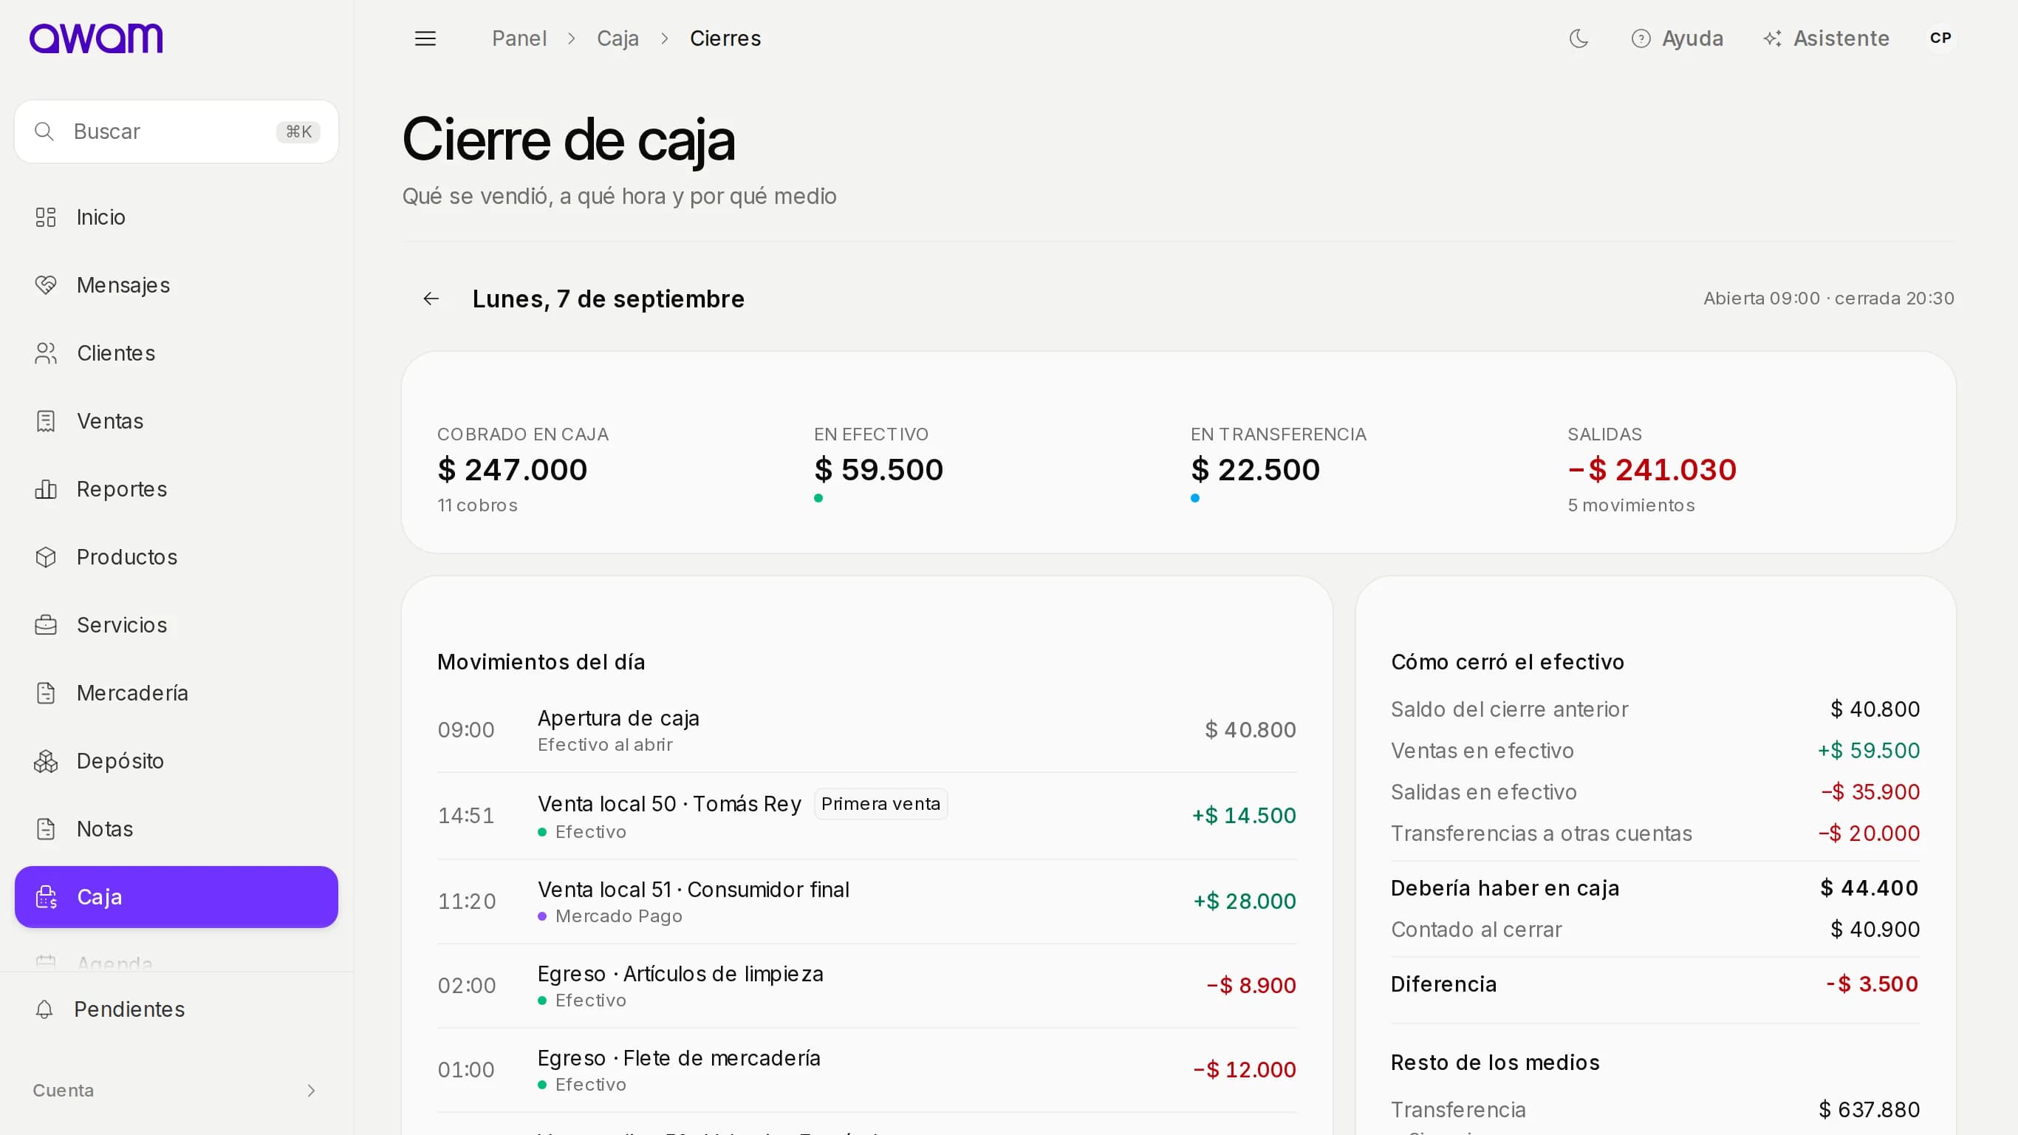This screenshot has width=2018, height=1135.
Task: Select Egreso · Artículos de limpieza
Action: point(866,986)
